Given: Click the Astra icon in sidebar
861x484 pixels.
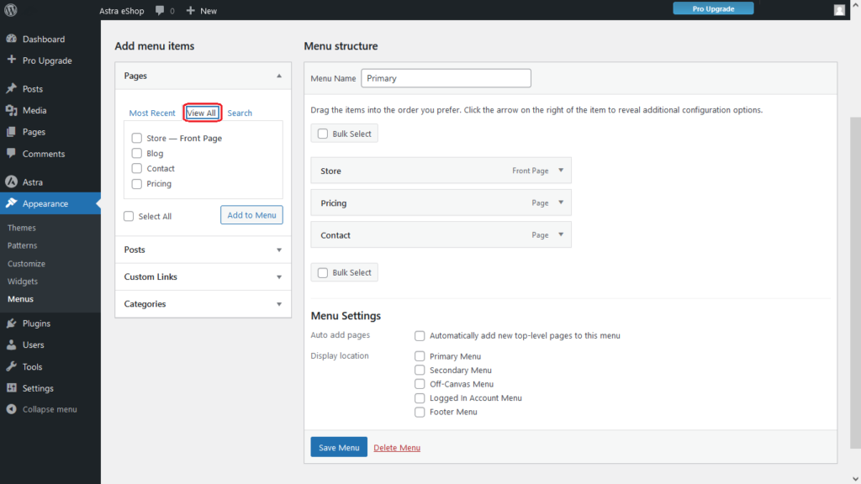Looking at the screenshot, I should [x=12, y=181].
